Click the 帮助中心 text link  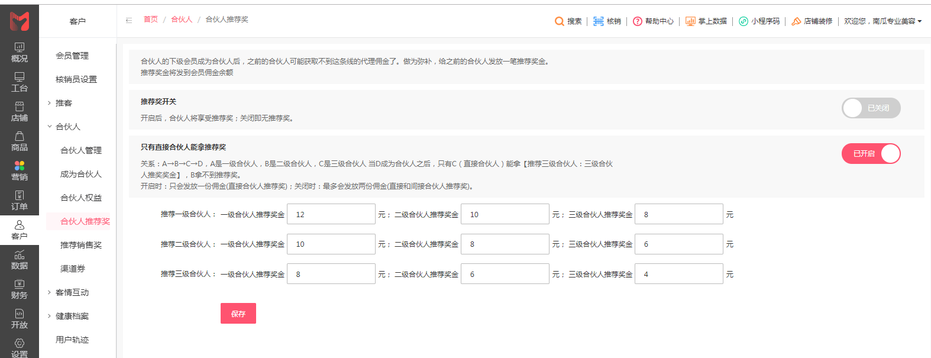click(x=660, y=21)
